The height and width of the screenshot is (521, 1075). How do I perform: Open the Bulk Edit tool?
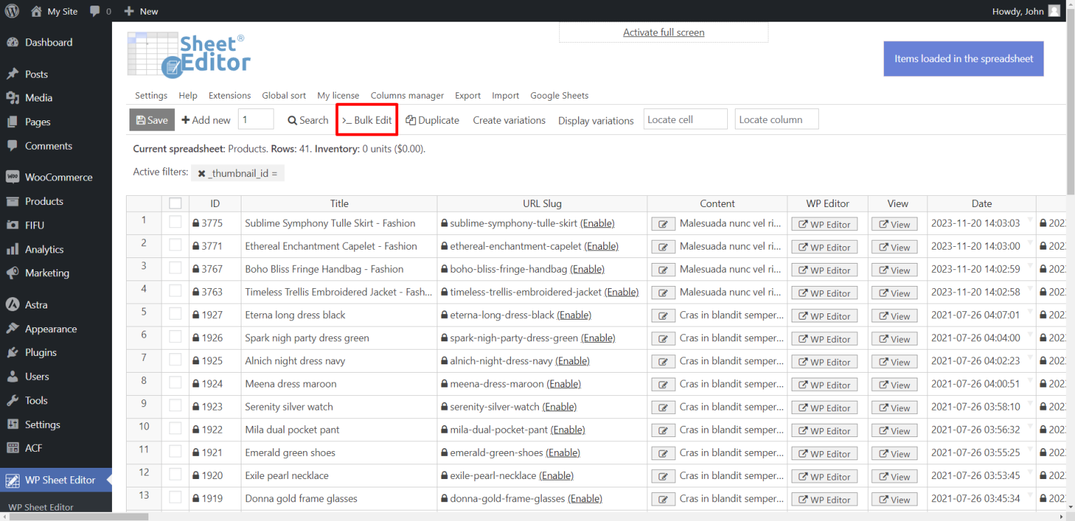[366, 120]
